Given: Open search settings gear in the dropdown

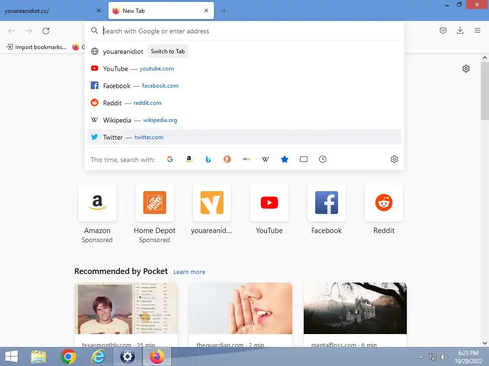Looking at the screenshot, I should [x=394, y=159].
